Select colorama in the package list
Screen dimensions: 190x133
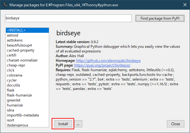[27, 75]
